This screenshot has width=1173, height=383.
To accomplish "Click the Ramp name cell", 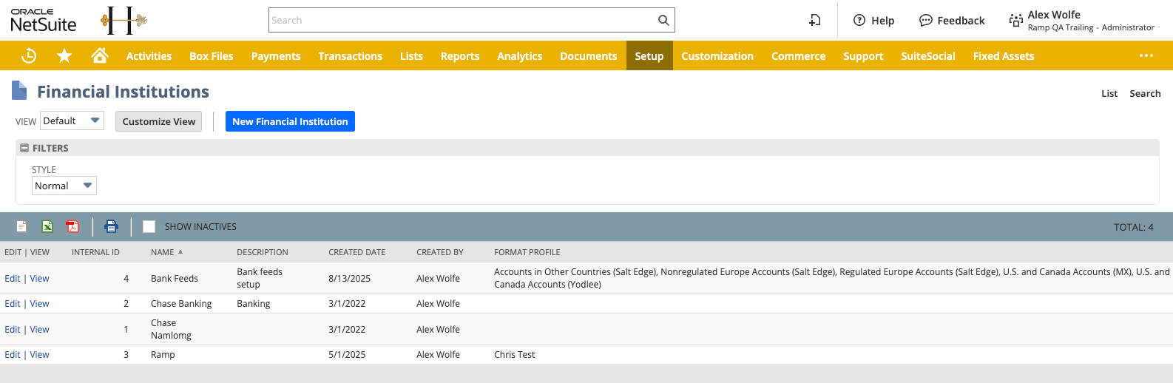I will click(x=163, y=355).
